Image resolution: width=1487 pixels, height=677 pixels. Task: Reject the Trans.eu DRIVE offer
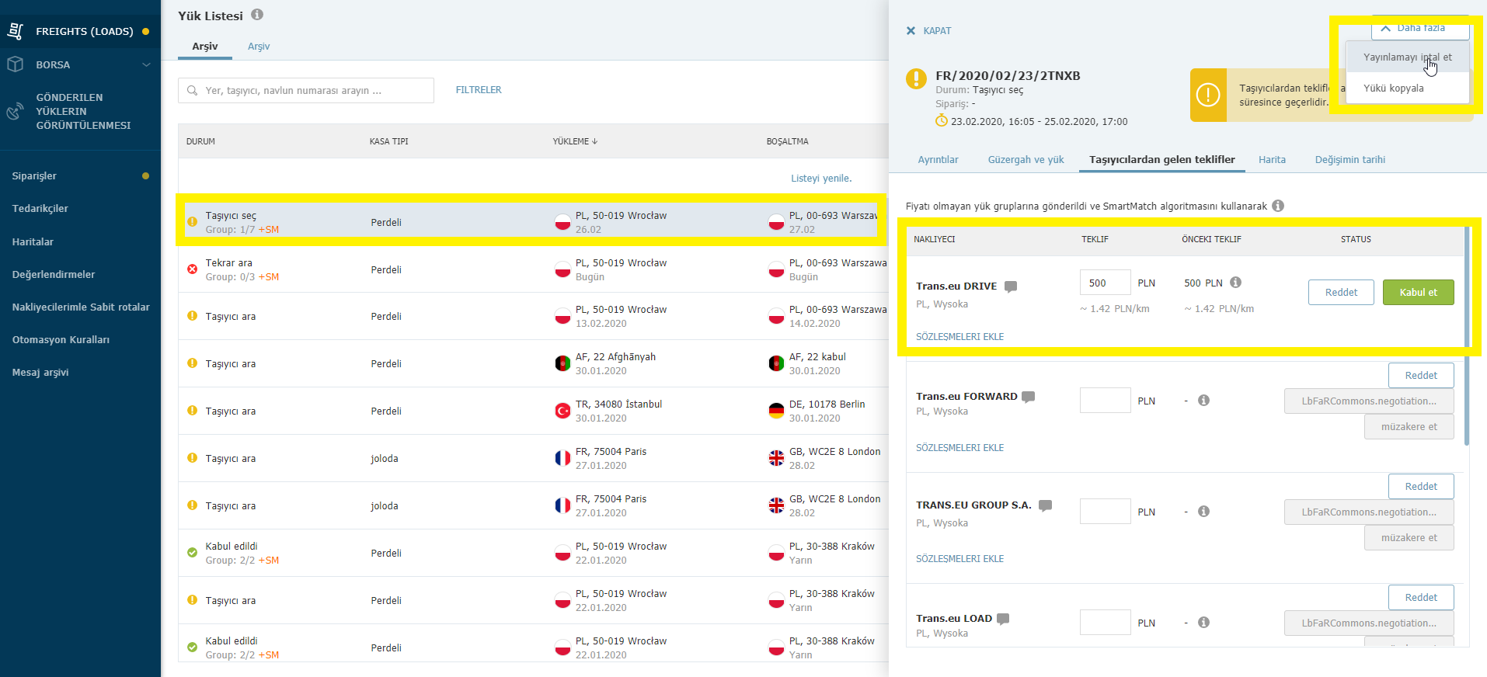click(1341, 293)
